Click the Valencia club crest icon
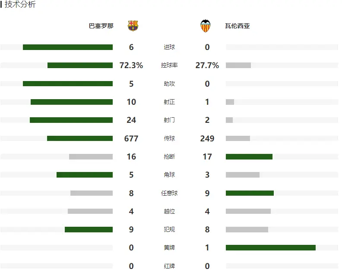The image size is (342, 272). point(206,26)
